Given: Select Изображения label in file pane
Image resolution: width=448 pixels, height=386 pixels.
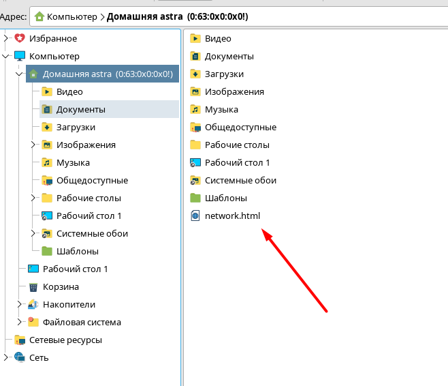Looking at the screenshot, I should click(235, 91).
